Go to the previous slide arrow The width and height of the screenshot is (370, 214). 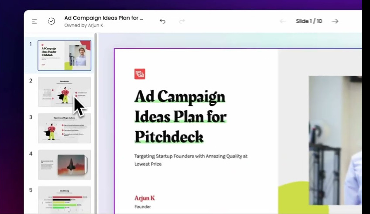283,21
